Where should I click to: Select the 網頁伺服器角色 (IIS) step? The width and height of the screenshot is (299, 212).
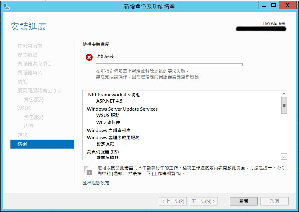coord(39,91)
